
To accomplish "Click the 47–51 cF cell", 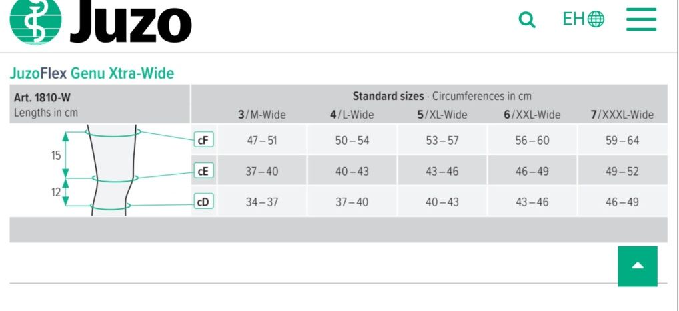I will 262,140.
